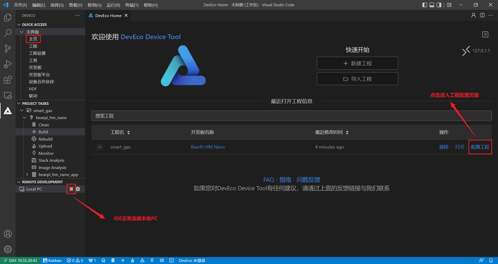
Task: Click the 导入工程 button
Action: click(x=357, y=79)
